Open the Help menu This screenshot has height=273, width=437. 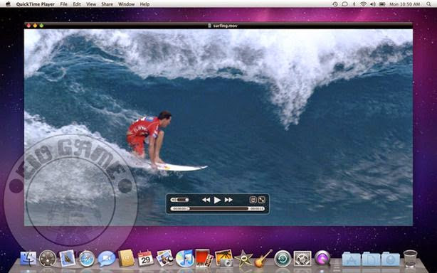point(144,4)
